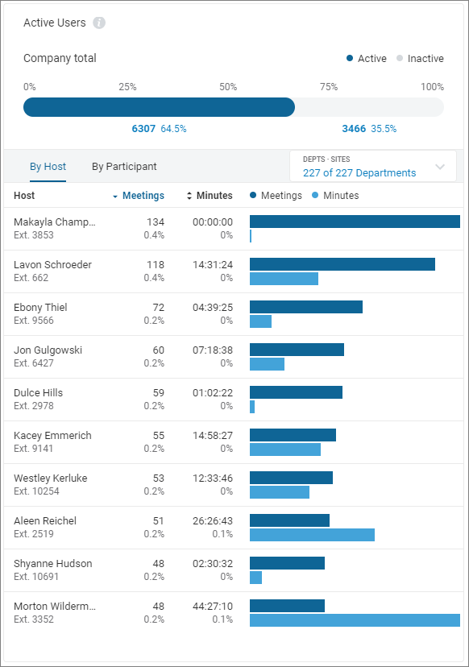Screen dimensions: 469x667
Task: Select the By Host tab
Action: [x=48, y=166]
